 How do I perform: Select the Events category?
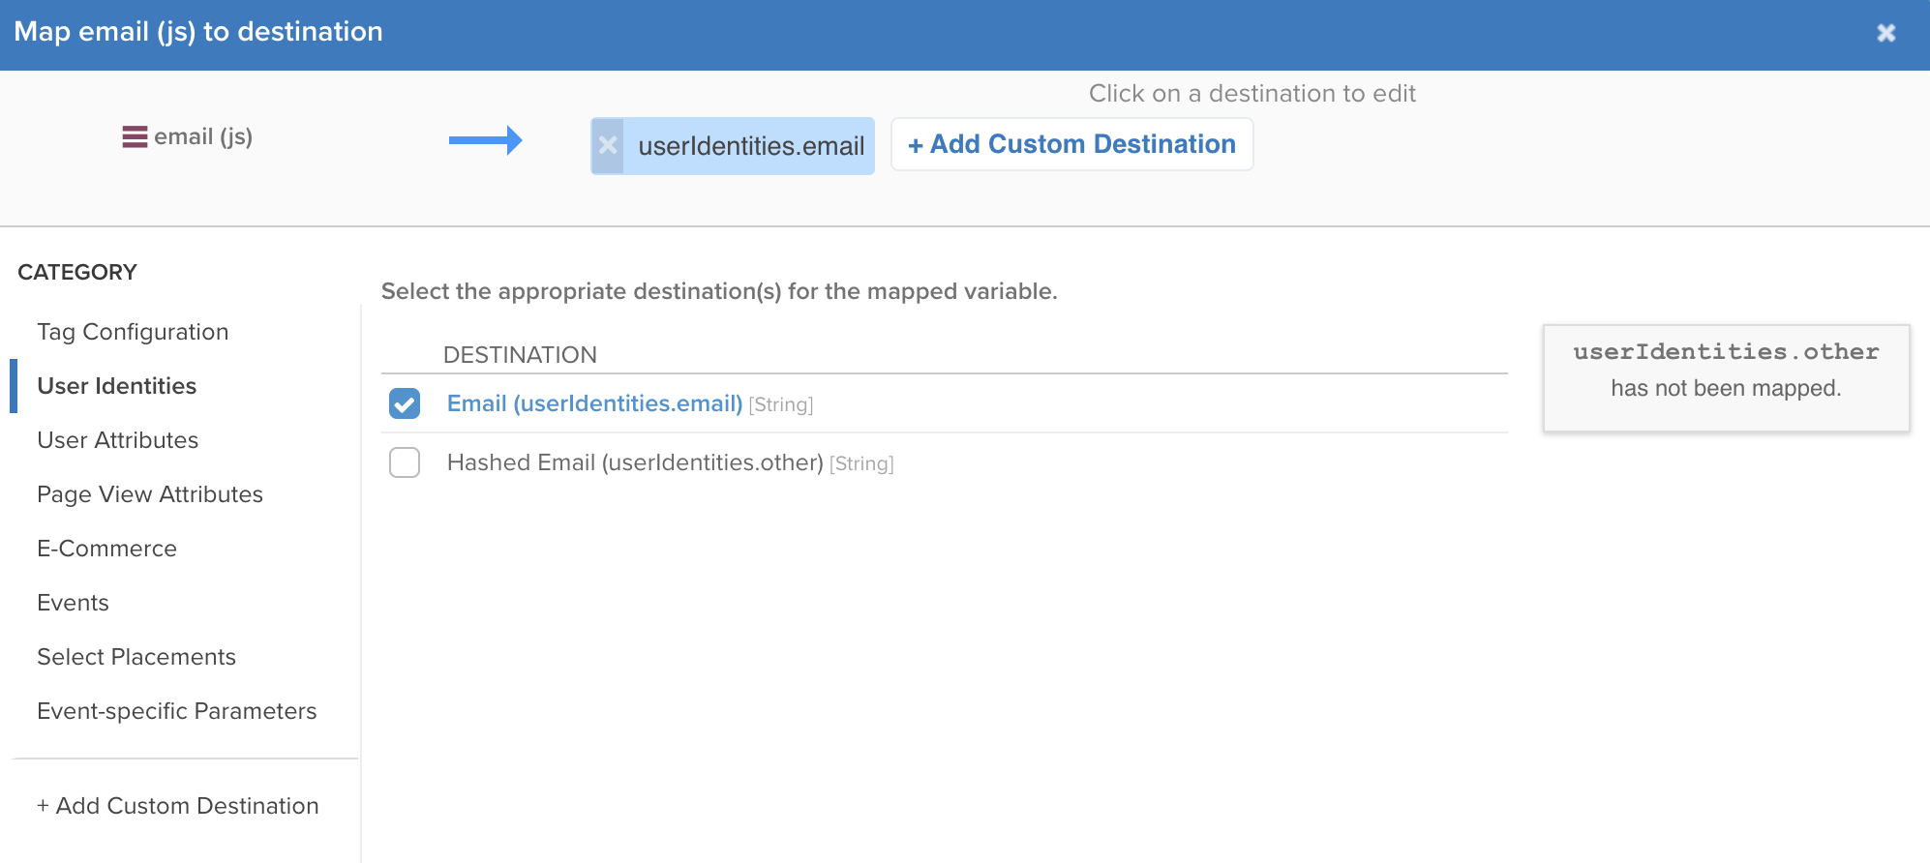[73, 602]
